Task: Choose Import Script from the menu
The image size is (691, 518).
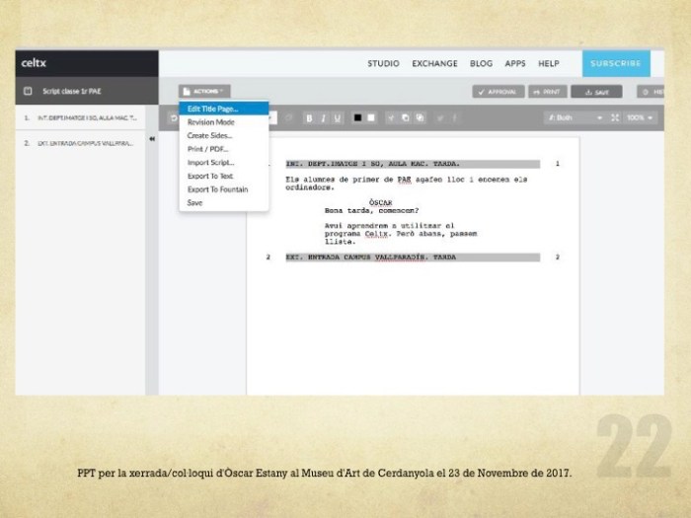Action: pos(210,162)
